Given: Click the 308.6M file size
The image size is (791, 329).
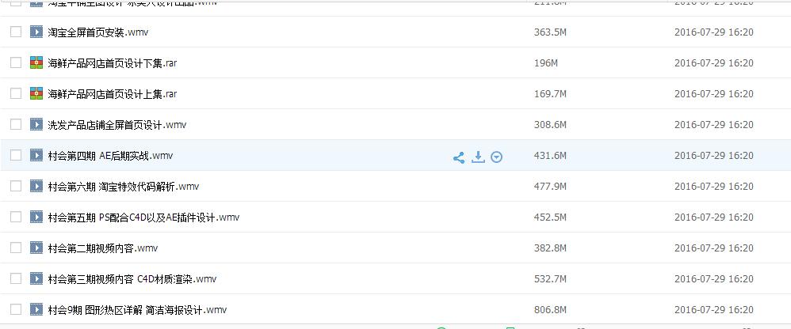Looking at the screenshot, I should click(x=550, y=125).
